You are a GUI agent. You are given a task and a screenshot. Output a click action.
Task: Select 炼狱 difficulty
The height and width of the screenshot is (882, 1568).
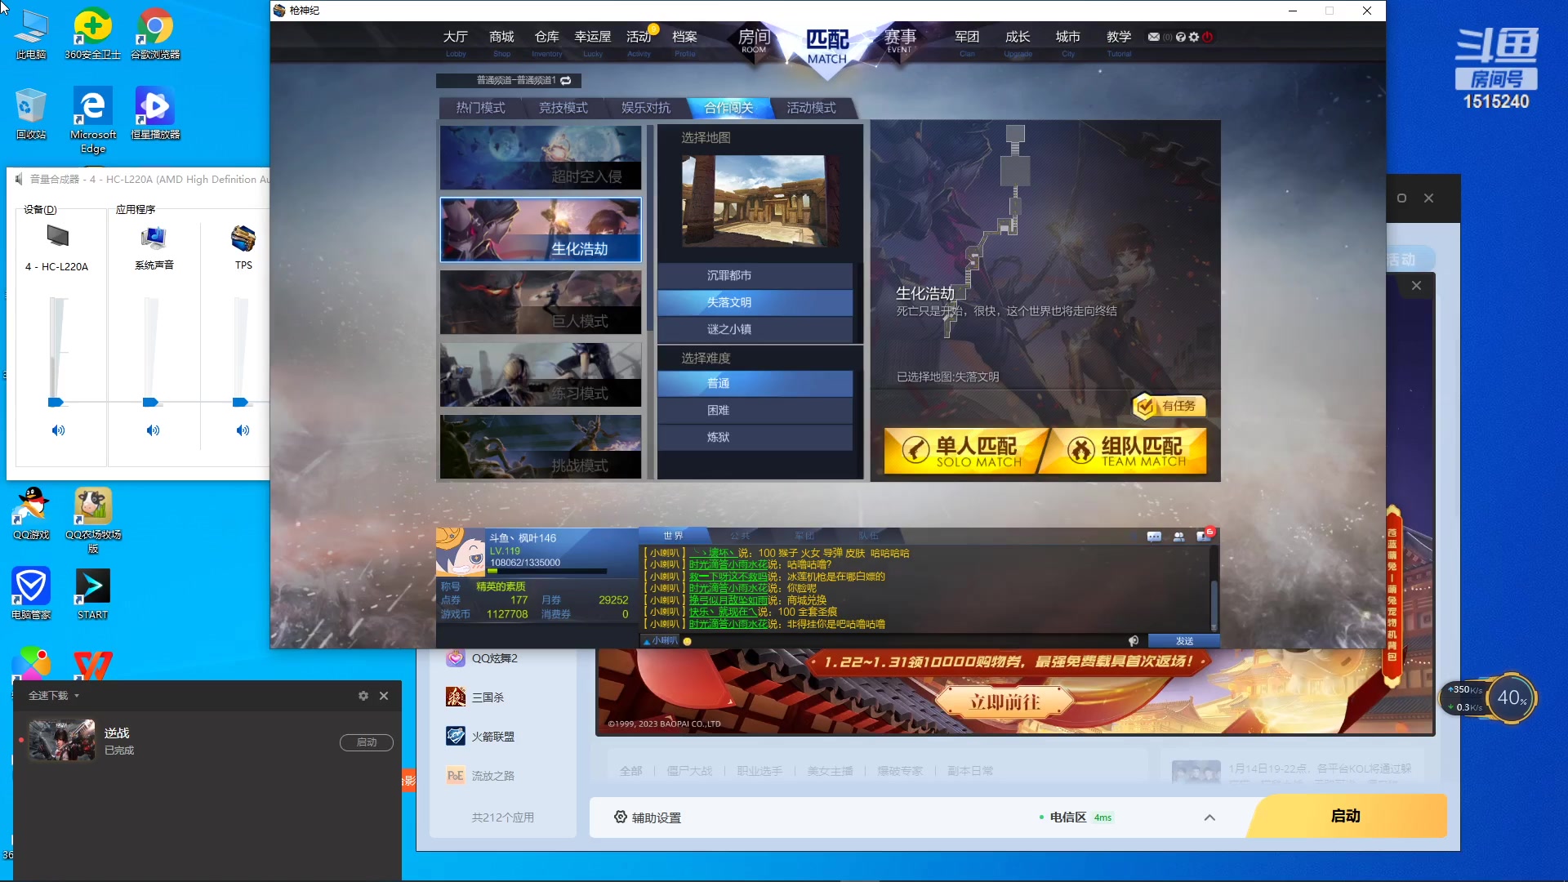755,438
